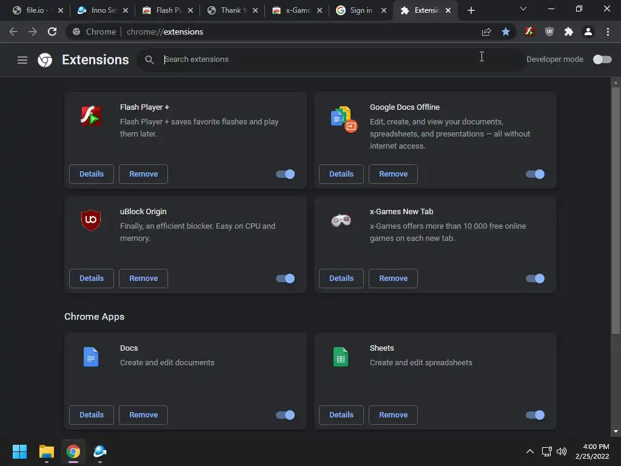The image size is (621, 466).
Task: Open Details for the Docs app
Action: [x=92, y=415]
